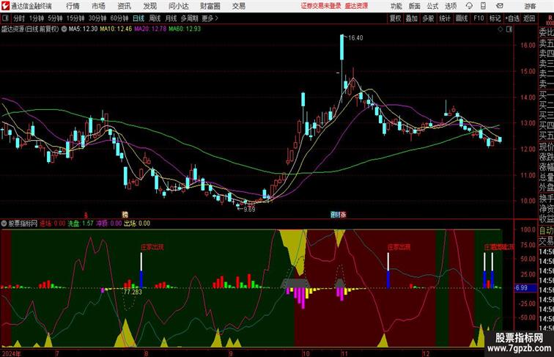Click the R indicator at top right
This screenshot has width=554, height=357.
click(550, 18)
